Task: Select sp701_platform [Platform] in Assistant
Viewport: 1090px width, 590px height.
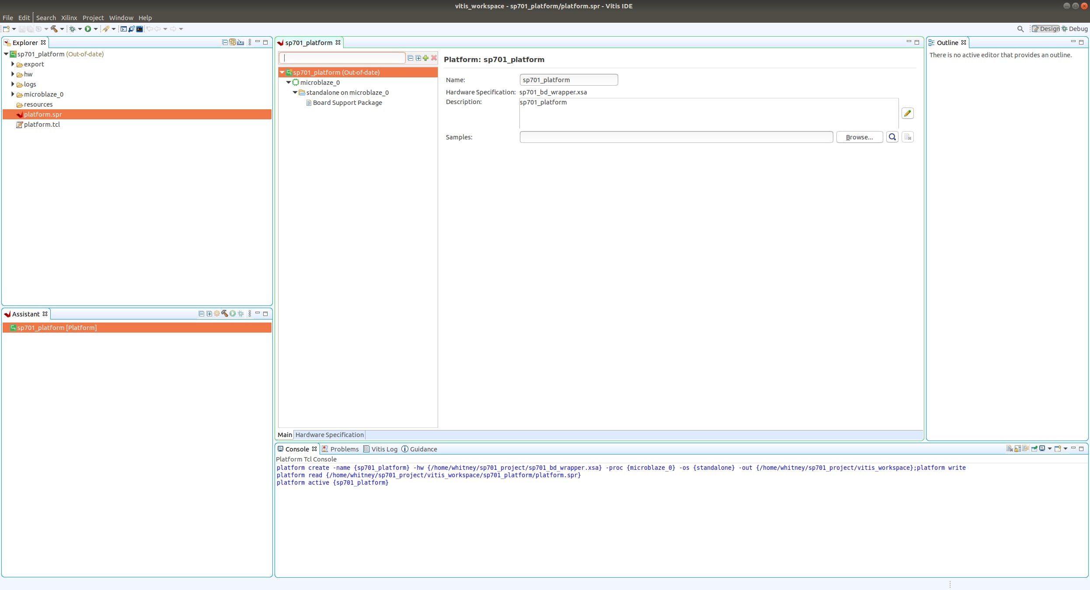Action: tap(137, 327)
